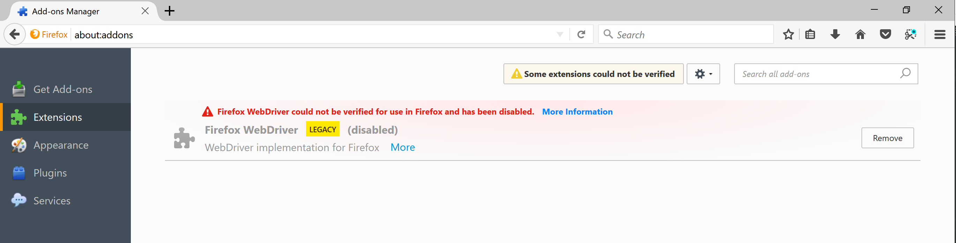Viewport: 956px width, 243px height.
Task: Open a new browser tab
Action: click(170, 11)
